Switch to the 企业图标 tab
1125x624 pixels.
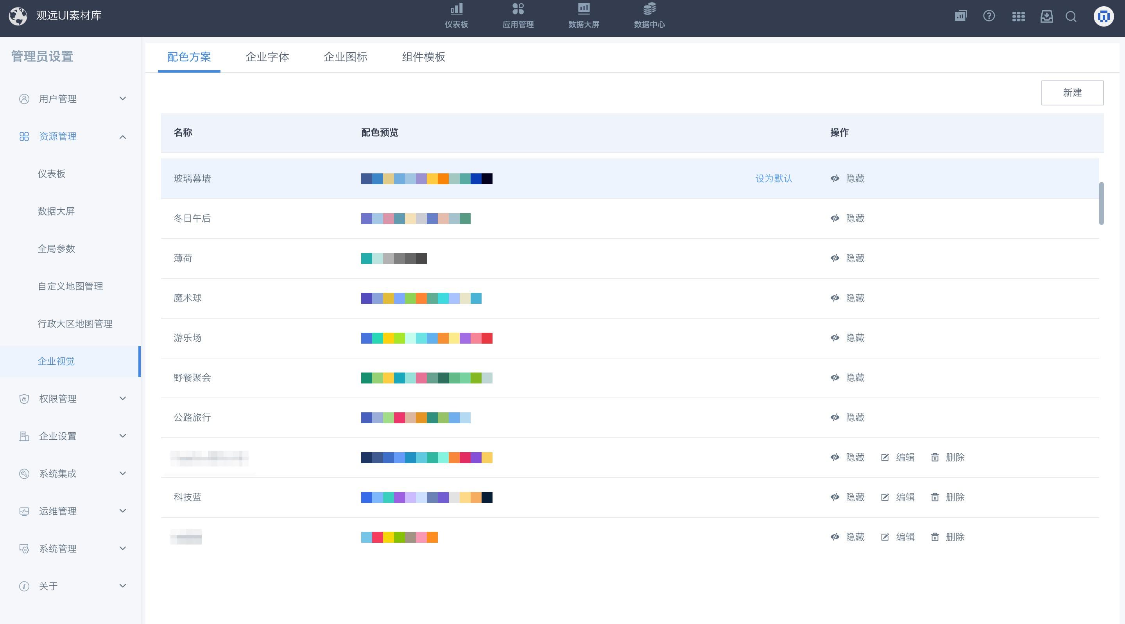coord(346,57)
